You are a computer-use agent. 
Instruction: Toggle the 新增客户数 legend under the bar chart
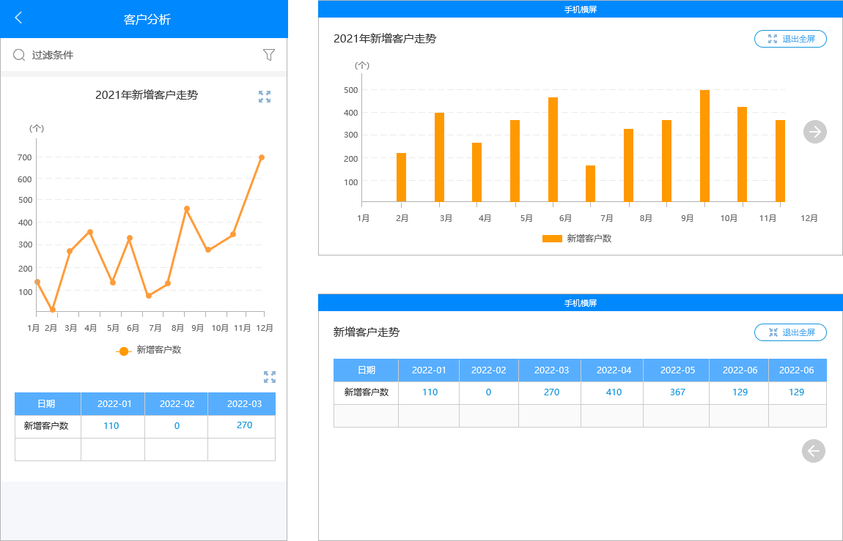pyautogui.click(x=578, y=238)
